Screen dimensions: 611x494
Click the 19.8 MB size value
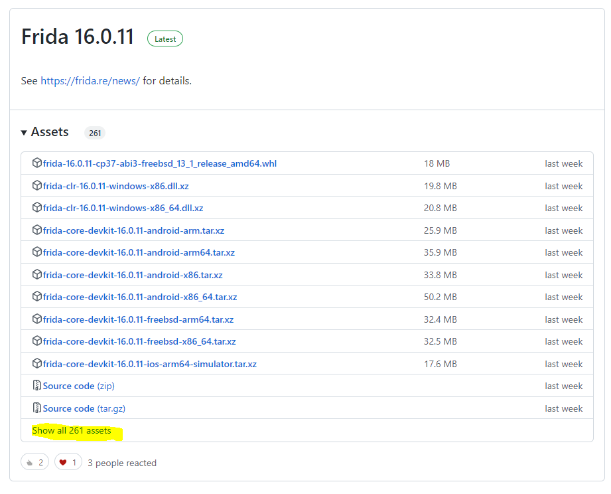click(441, 186)
